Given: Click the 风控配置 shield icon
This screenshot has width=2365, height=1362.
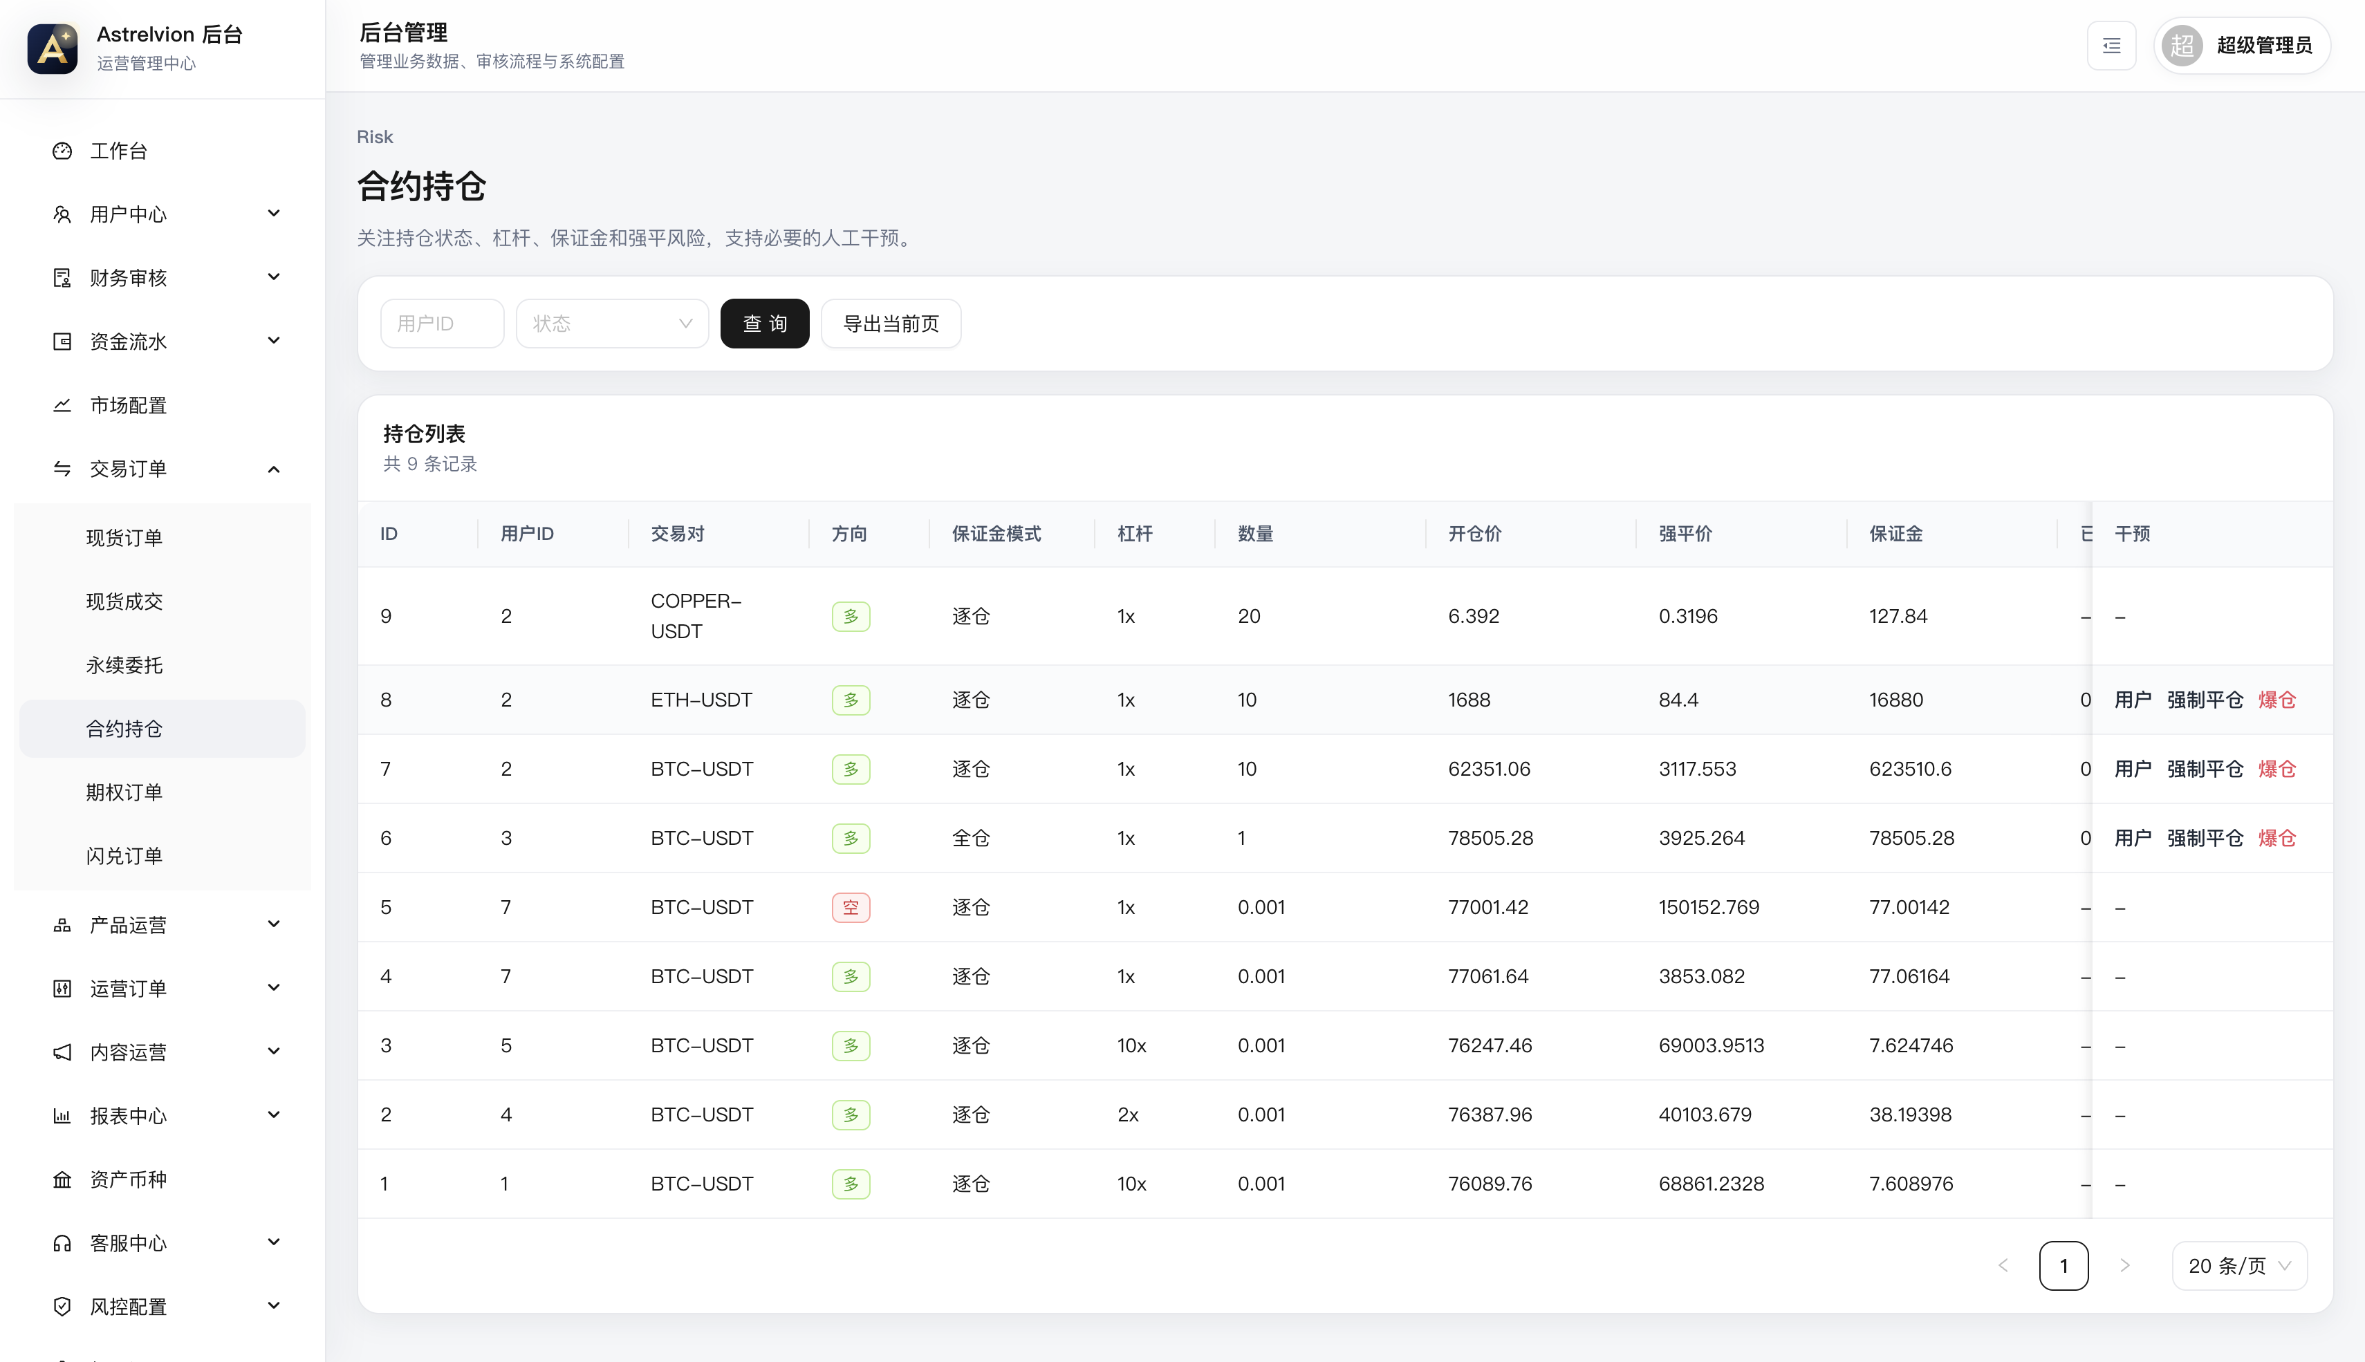Looking at the screenshot, I should pyautogui.click(x=62, y=1307).
